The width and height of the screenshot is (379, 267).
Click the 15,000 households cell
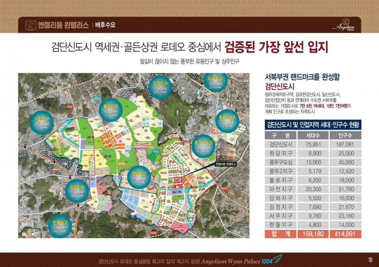[313, 162]
